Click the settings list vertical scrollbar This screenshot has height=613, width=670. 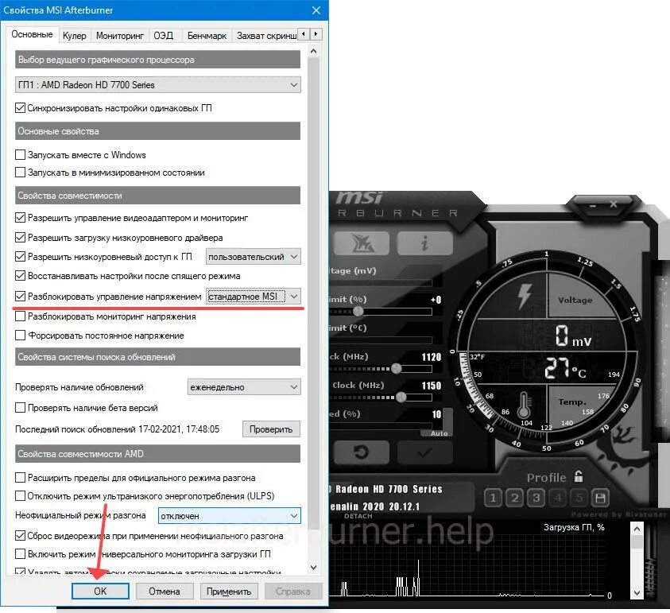point(313,293)
